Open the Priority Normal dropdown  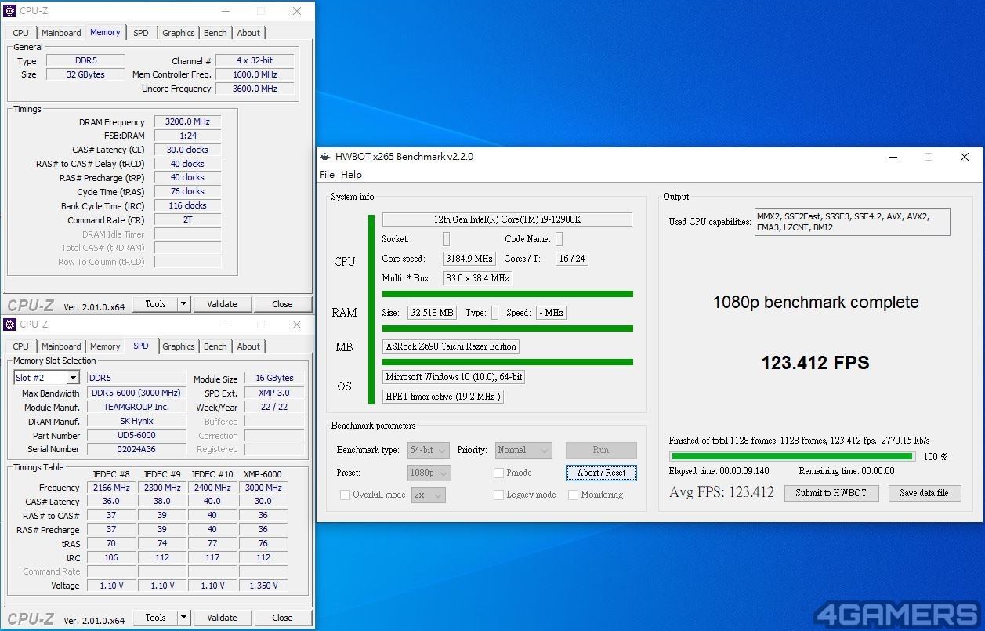click(523, 450)
